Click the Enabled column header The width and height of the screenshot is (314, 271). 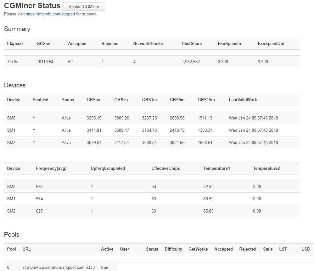tap(41, 100)
